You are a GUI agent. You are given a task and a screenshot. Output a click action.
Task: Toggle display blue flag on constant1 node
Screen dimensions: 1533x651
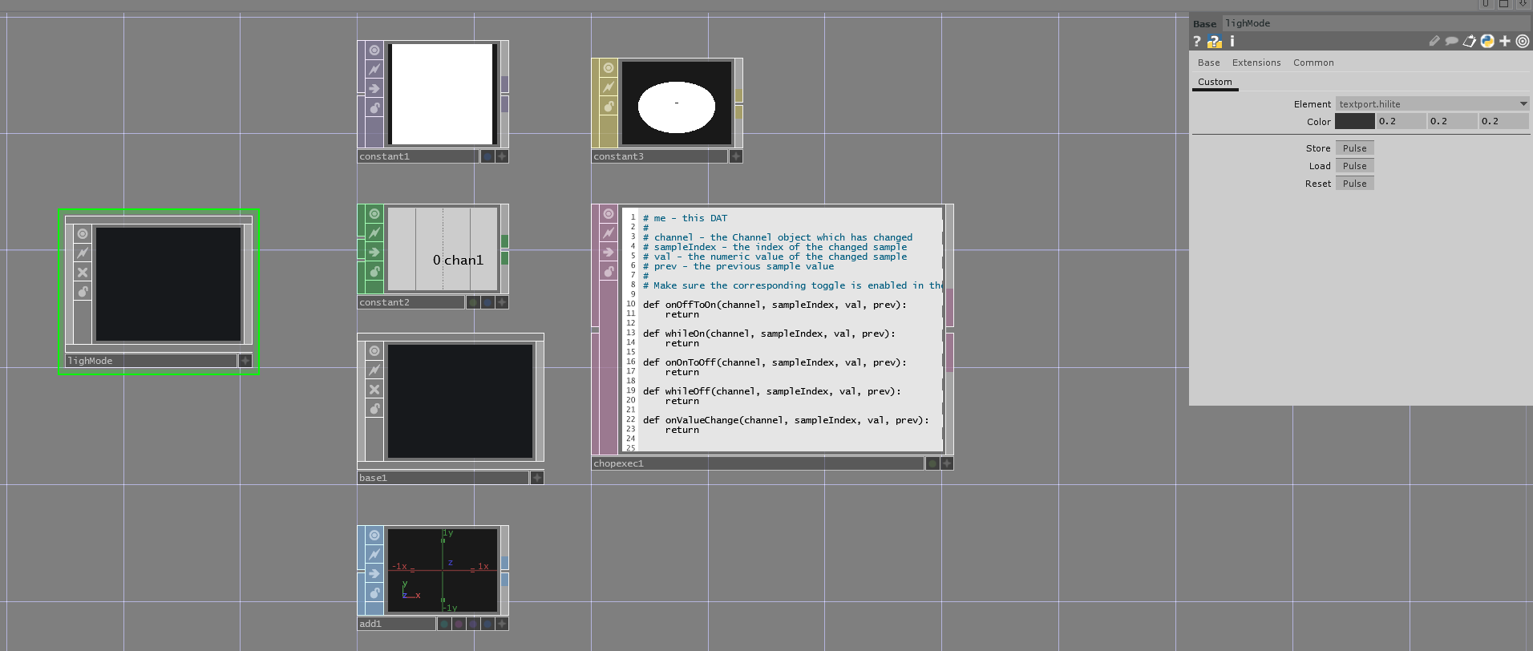click(x=487, y=156)
